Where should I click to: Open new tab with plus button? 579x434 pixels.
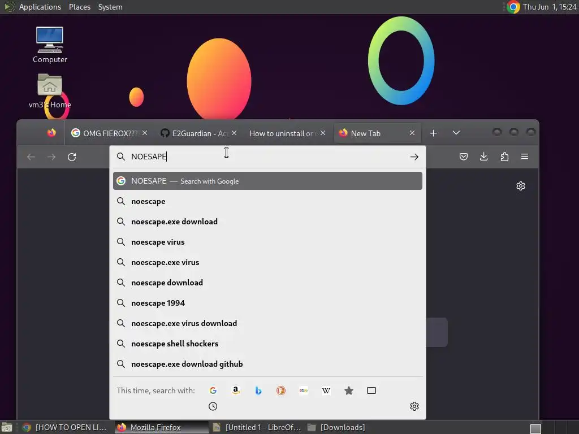[x=434, y=133]
